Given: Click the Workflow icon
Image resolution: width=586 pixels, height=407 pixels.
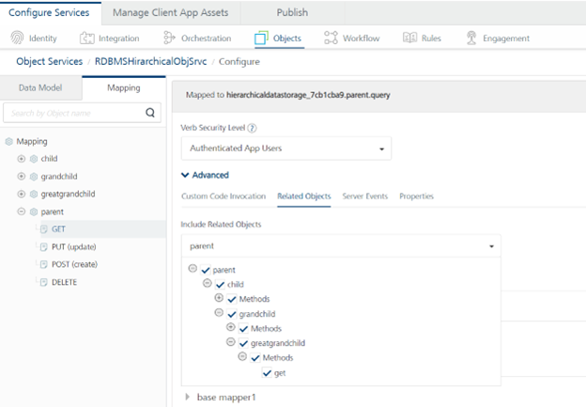Looking at the screenshot, I should coord(332,39).
